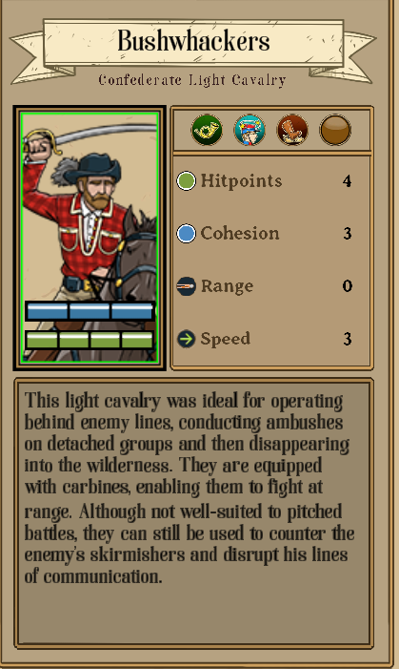Select the cavalry rider portrait

[90, 238]
